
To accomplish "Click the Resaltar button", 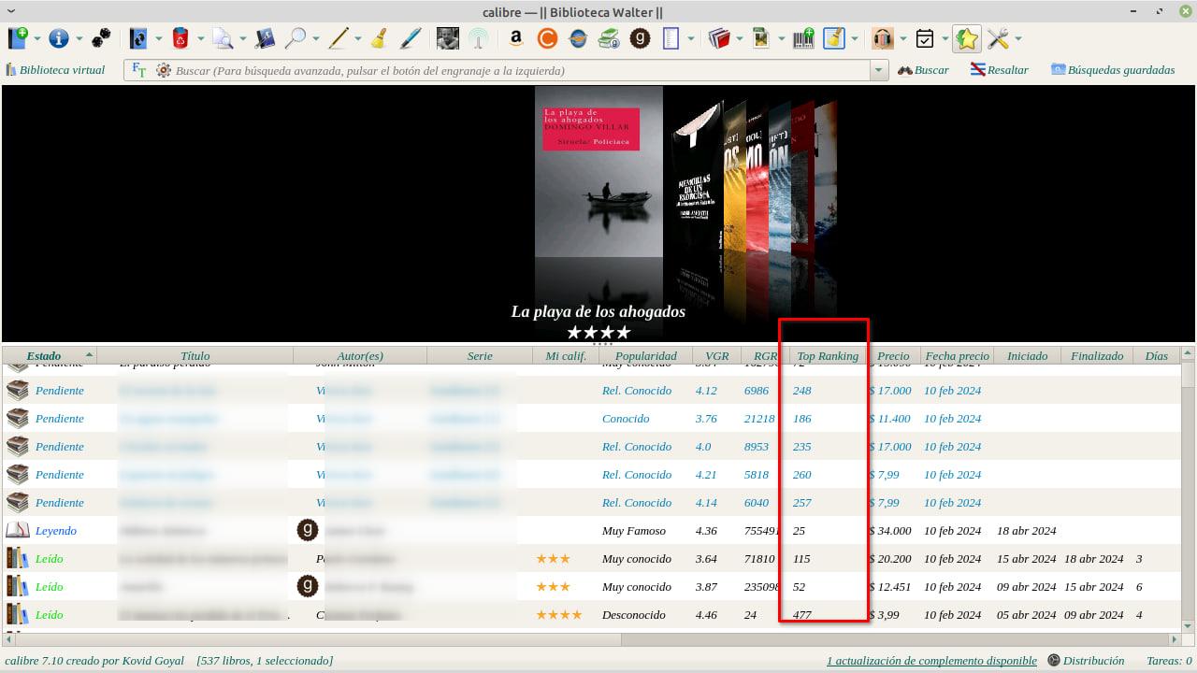I will (999, 70).
